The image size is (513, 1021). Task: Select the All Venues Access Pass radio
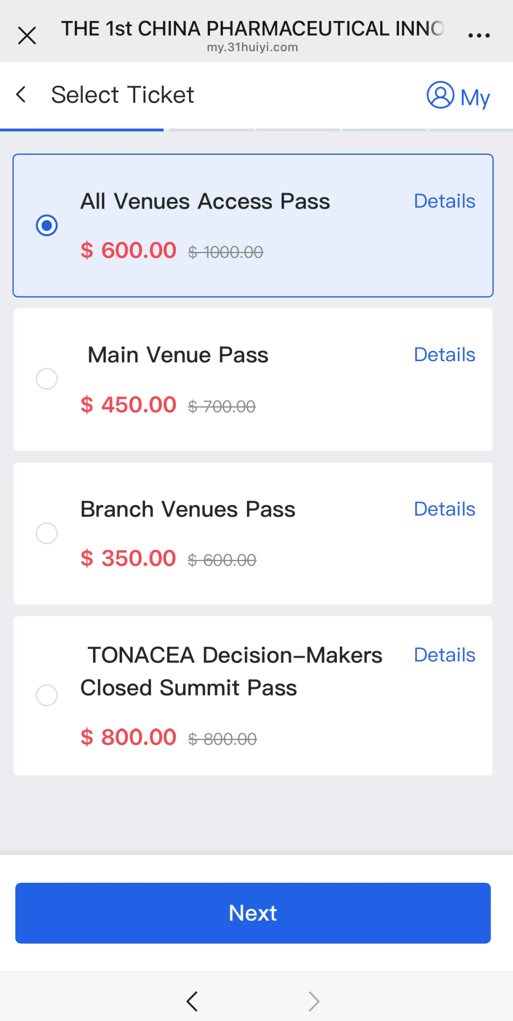click(x=47, y=225)
